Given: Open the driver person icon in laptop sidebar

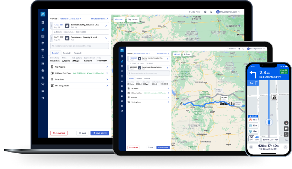Looking at the screenshot, I should click(43, 57).
